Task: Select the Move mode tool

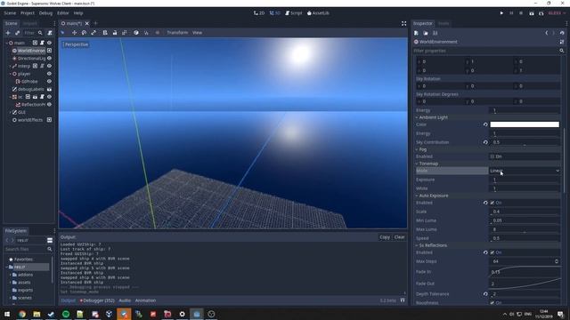Action: [74, 33]
